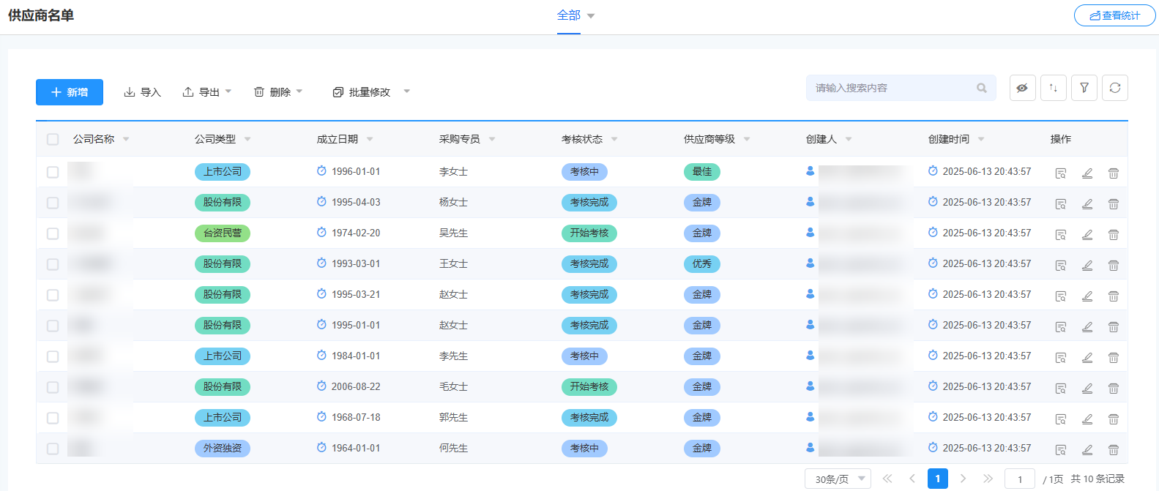Click 外资独资 company type tag
The height and width of the screenshot is (491, 1159).
point(223,449)
